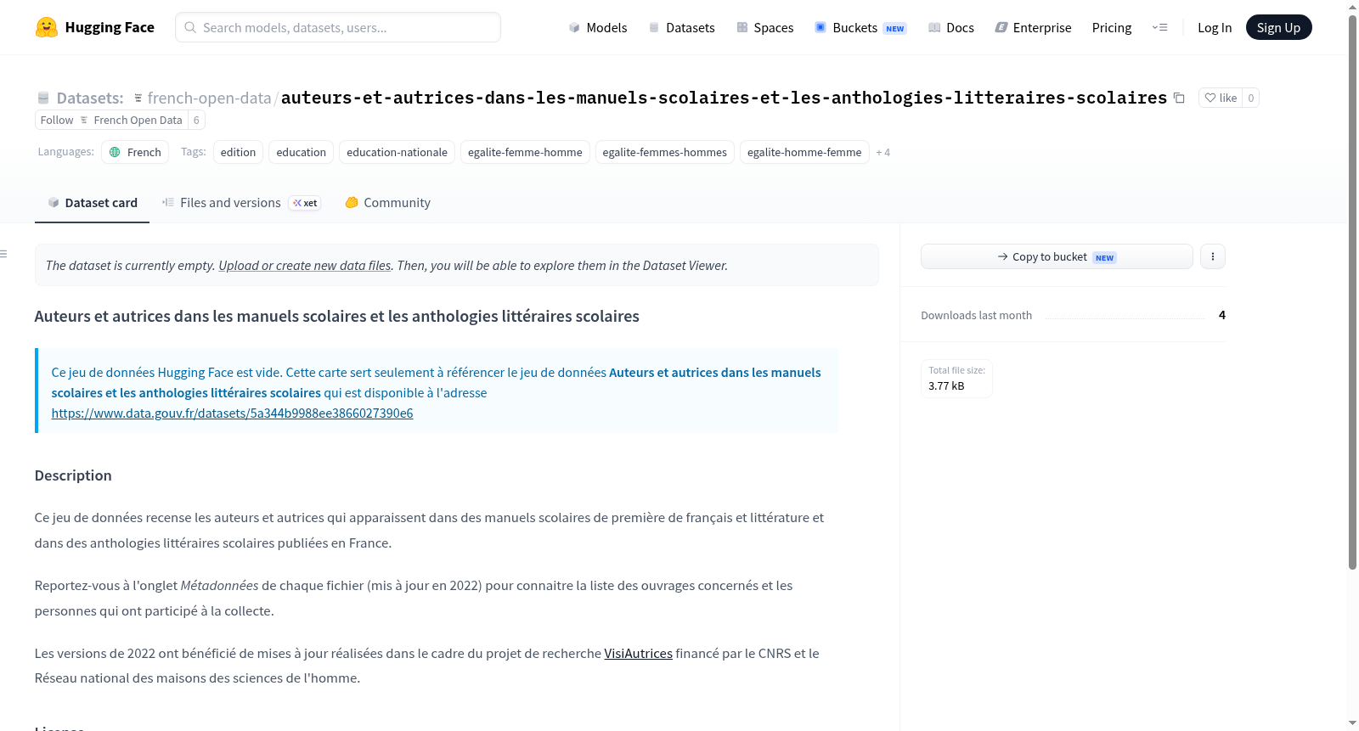Select the egalite-femme-homme tag
The width and height of the screenshot is (1359, 731).
click(525, 152)
